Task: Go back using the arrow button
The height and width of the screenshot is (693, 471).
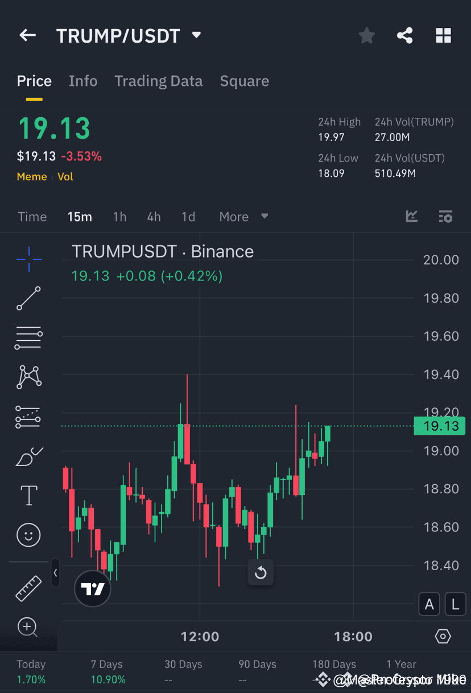Action: (27, 35)
